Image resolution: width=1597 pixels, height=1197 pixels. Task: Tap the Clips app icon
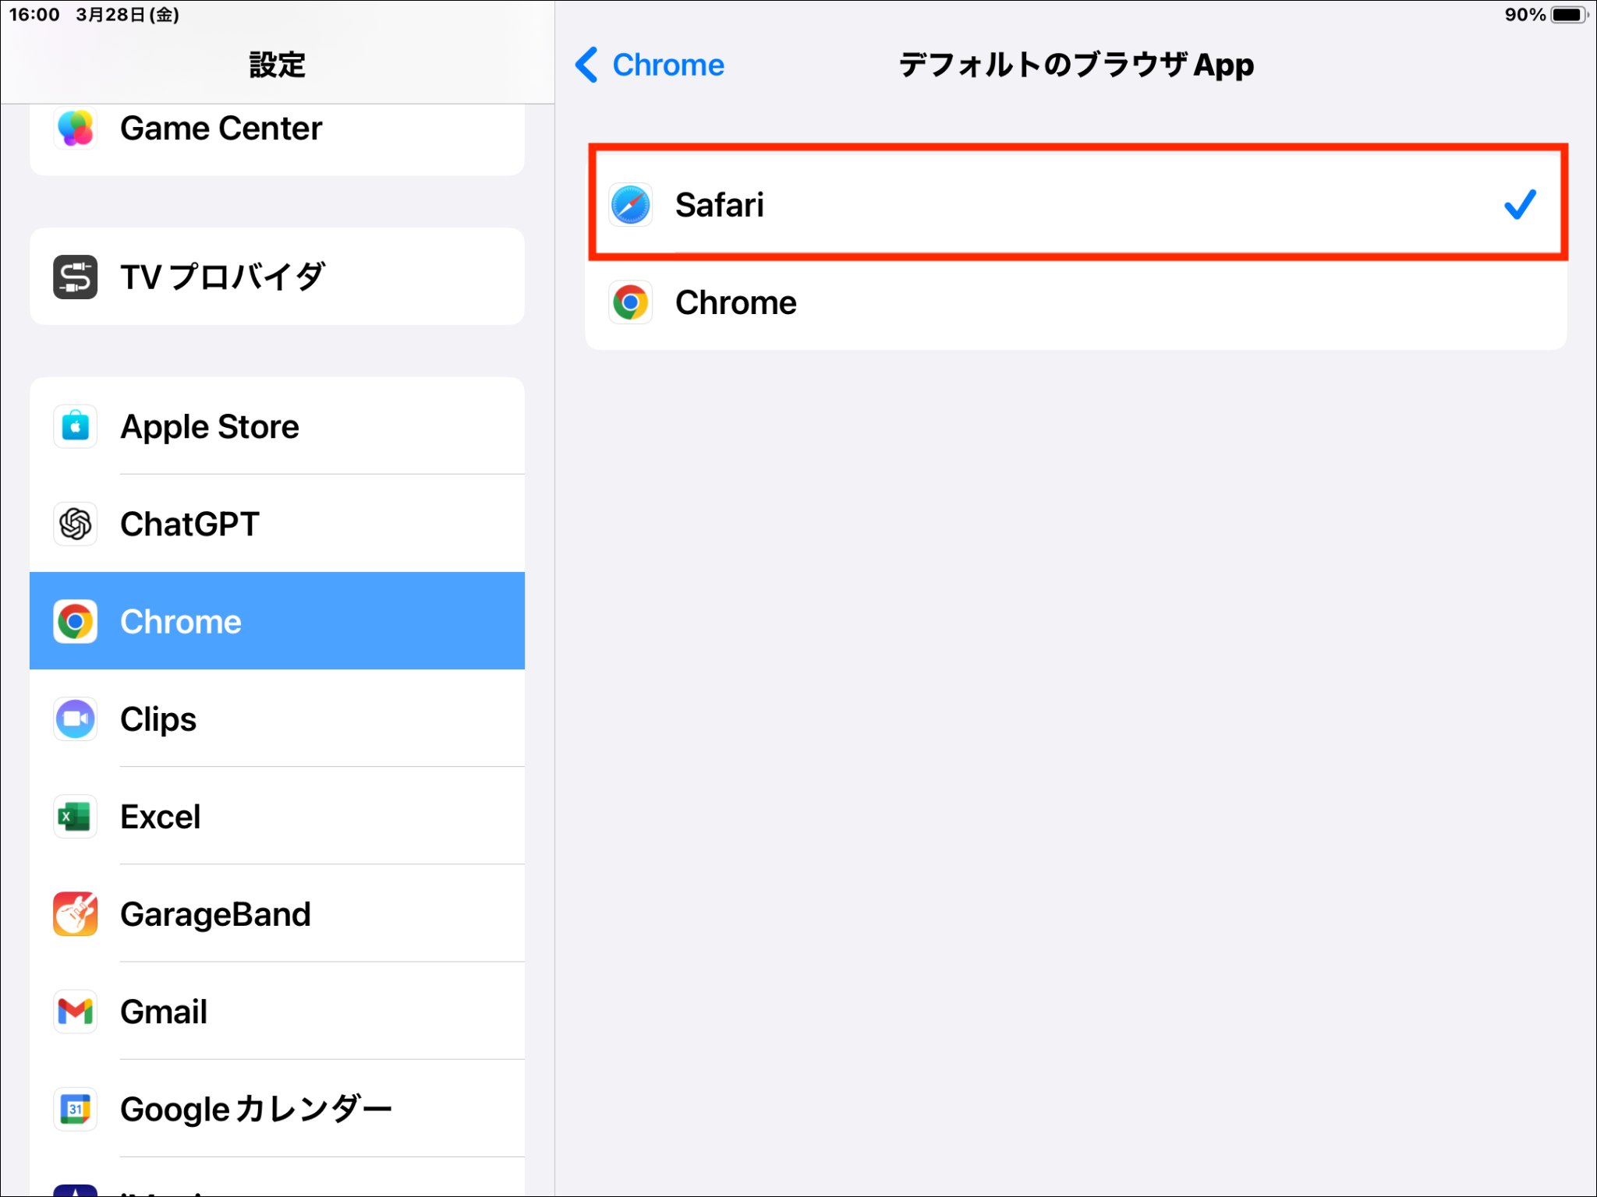pos(76,719)
